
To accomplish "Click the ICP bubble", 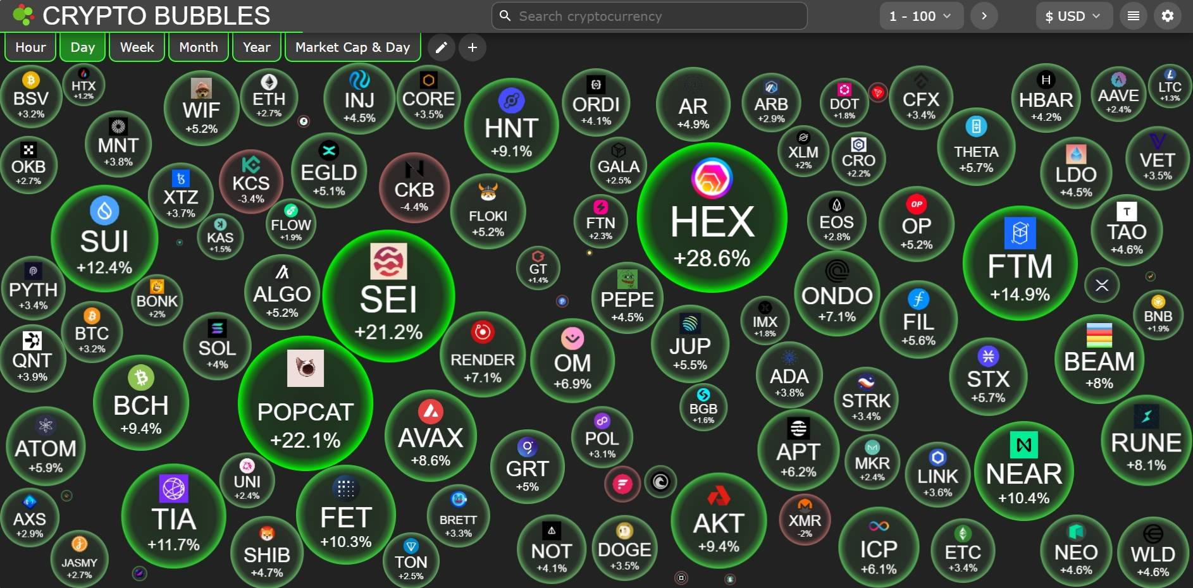I will click(879, 546).
